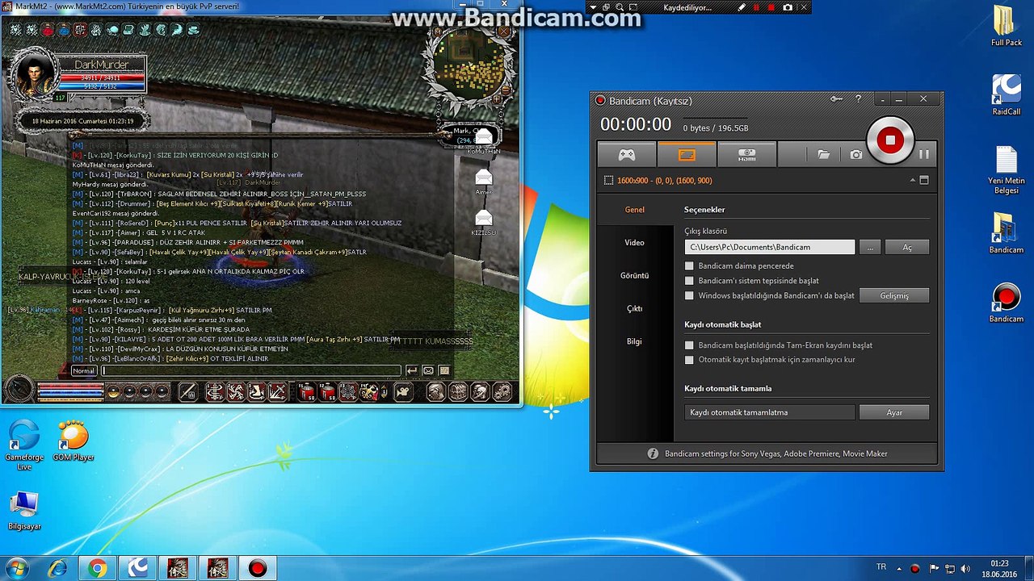Start recording with big red record button
The image size is (1034, 581).
point(890,140)
